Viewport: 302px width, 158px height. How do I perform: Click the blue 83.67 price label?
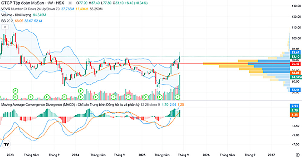point(295,53)
